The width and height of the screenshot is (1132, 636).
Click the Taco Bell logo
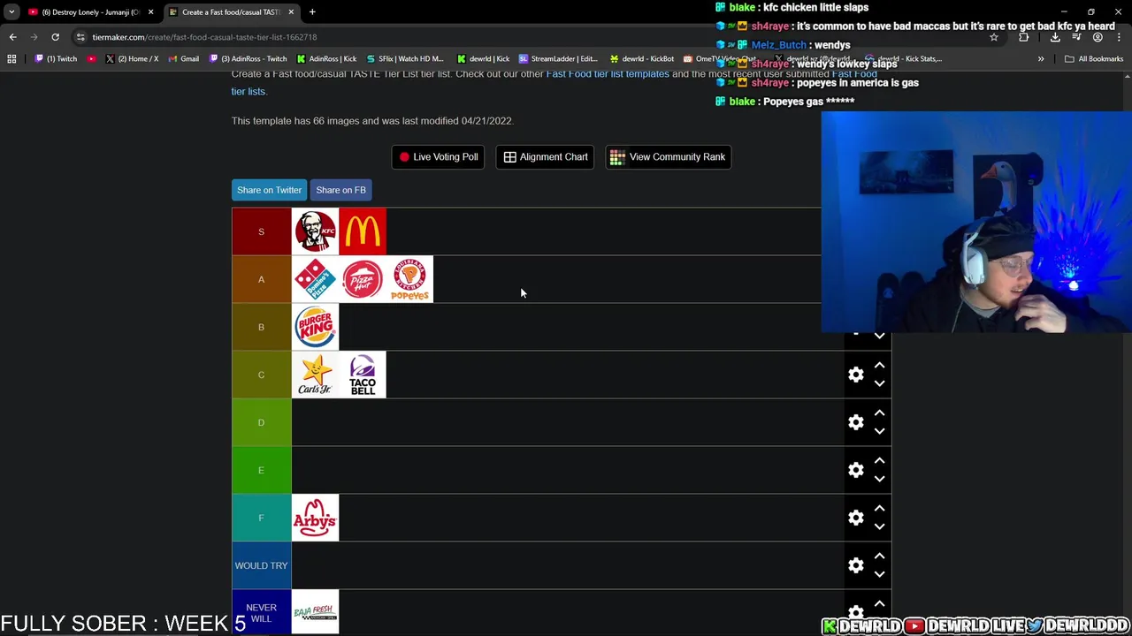pos(363,375)
